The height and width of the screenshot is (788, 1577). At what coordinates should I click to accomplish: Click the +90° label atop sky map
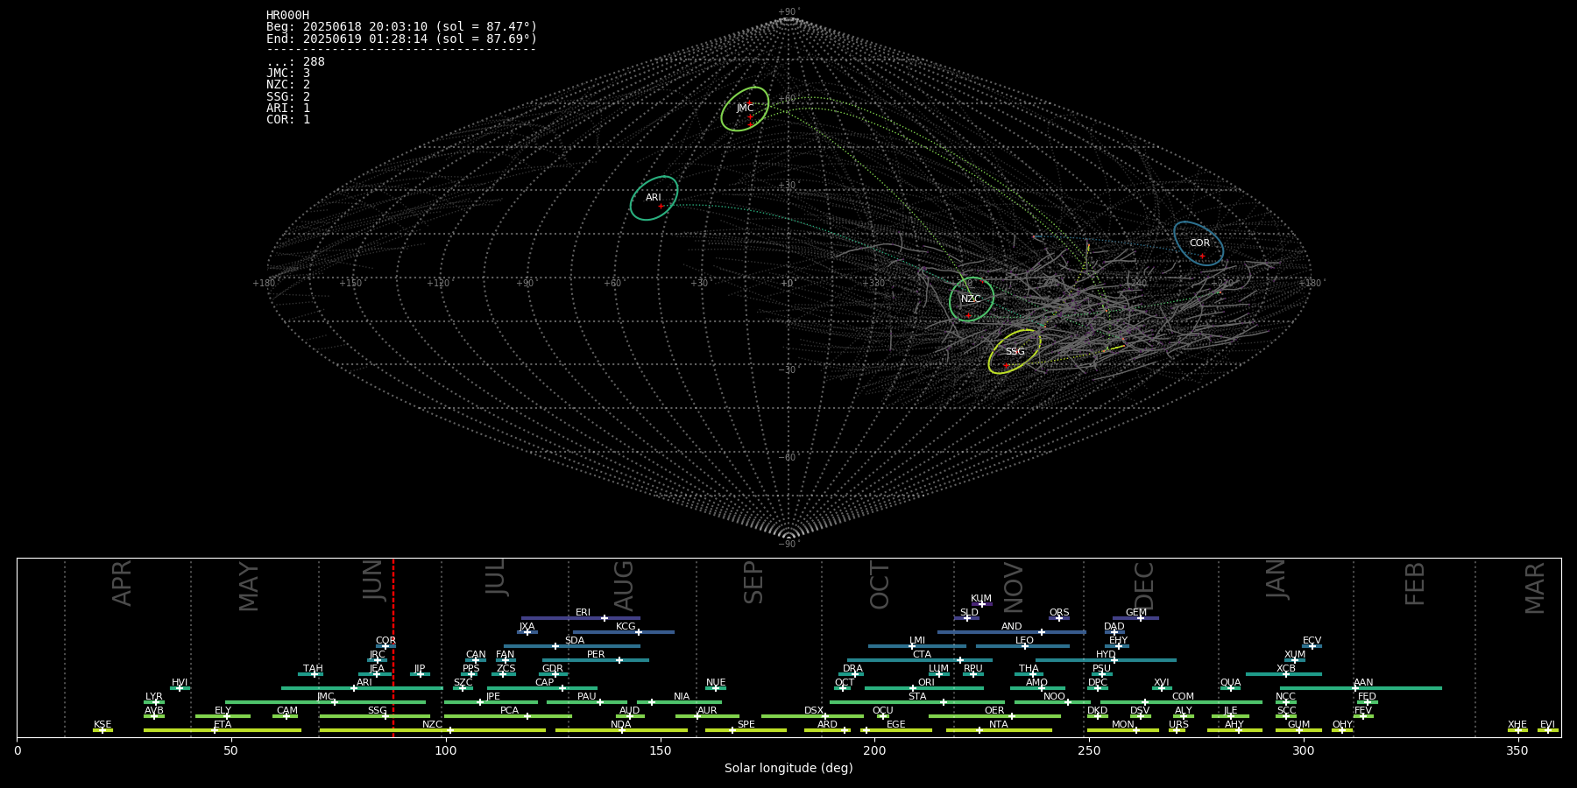click(788, 12)
